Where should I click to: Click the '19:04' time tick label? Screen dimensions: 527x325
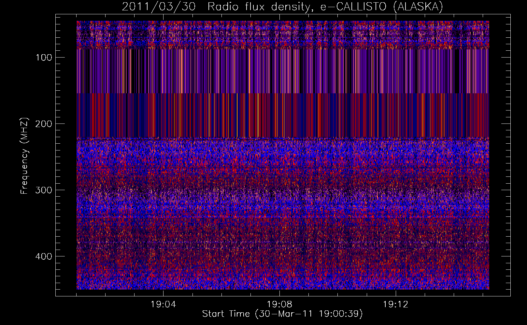point(164,304)
